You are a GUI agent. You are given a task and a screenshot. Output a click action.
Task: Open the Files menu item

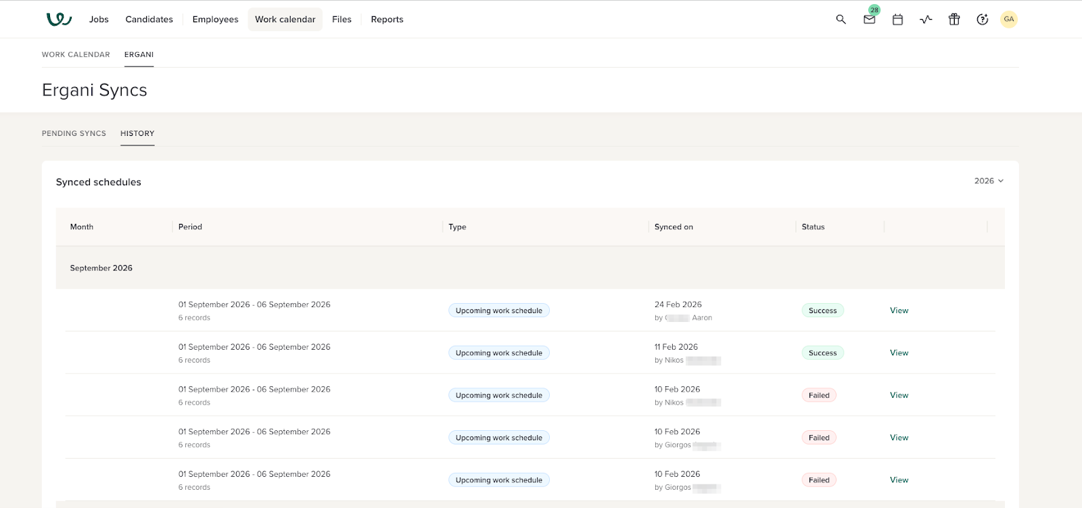tap(342, 20)
